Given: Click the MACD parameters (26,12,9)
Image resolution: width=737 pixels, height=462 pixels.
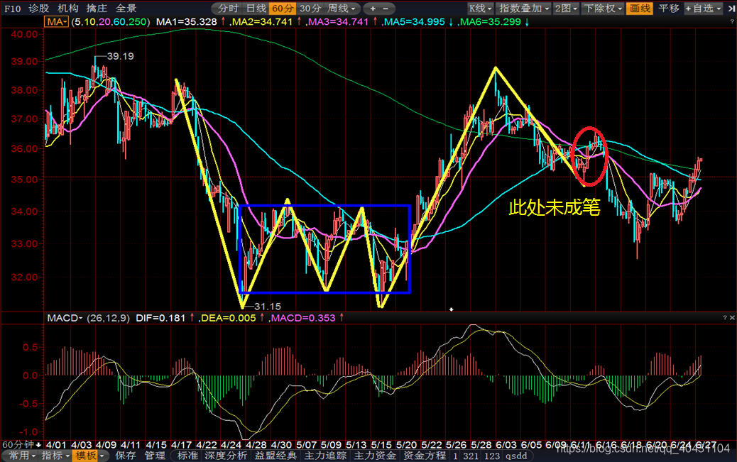Looking at the screenshot, I should point(109,318).
